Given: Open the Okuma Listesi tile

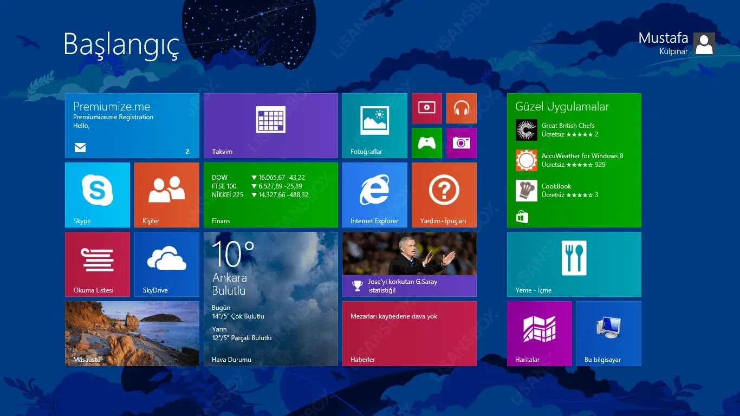Looking at the screenshot, I should coord(98,264).
